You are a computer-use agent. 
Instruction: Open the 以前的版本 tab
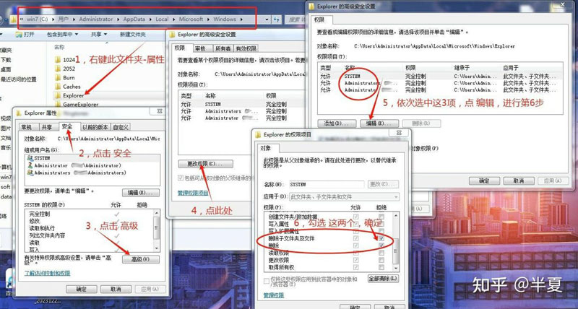point(95,127)
